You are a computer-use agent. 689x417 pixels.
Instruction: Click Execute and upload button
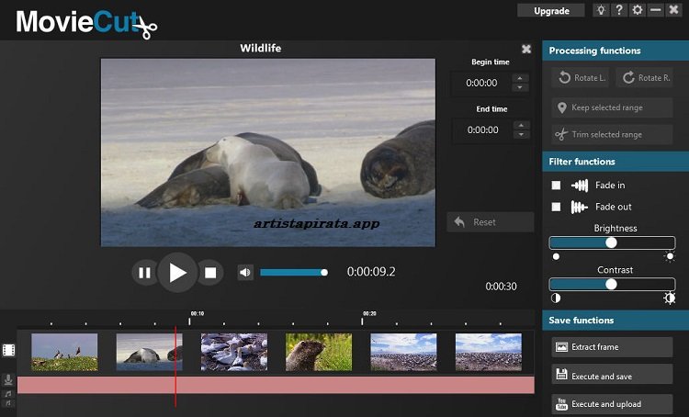click(x=612, y=404)
